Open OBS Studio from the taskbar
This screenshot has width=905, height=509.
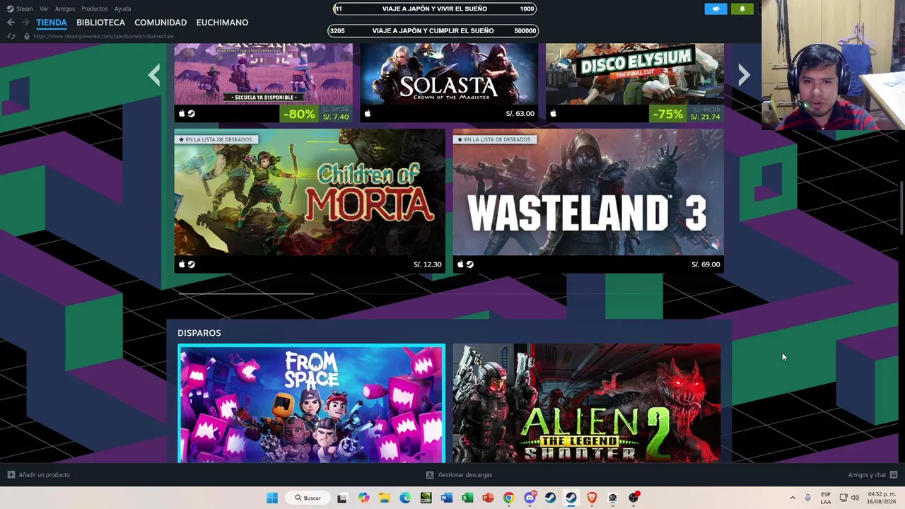[x=633, y=498]
